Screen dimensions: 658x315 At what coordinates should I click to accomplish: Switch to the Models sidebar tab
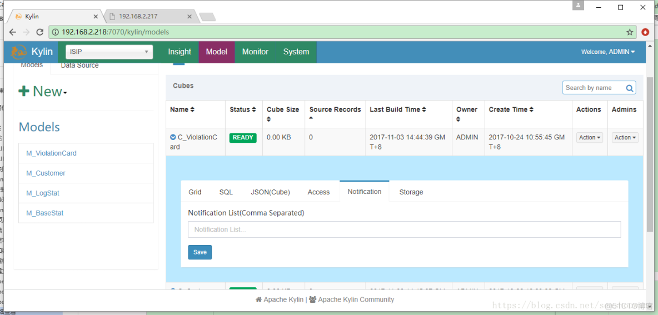(x=32, y=66)
